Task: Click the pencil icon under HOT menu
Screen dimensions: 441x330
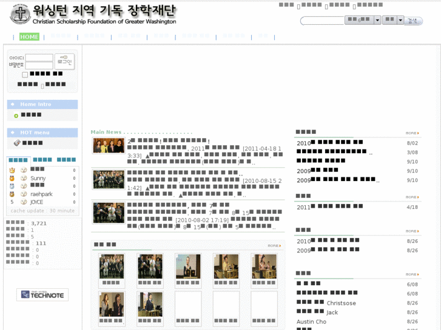Action: coord(17,143)
